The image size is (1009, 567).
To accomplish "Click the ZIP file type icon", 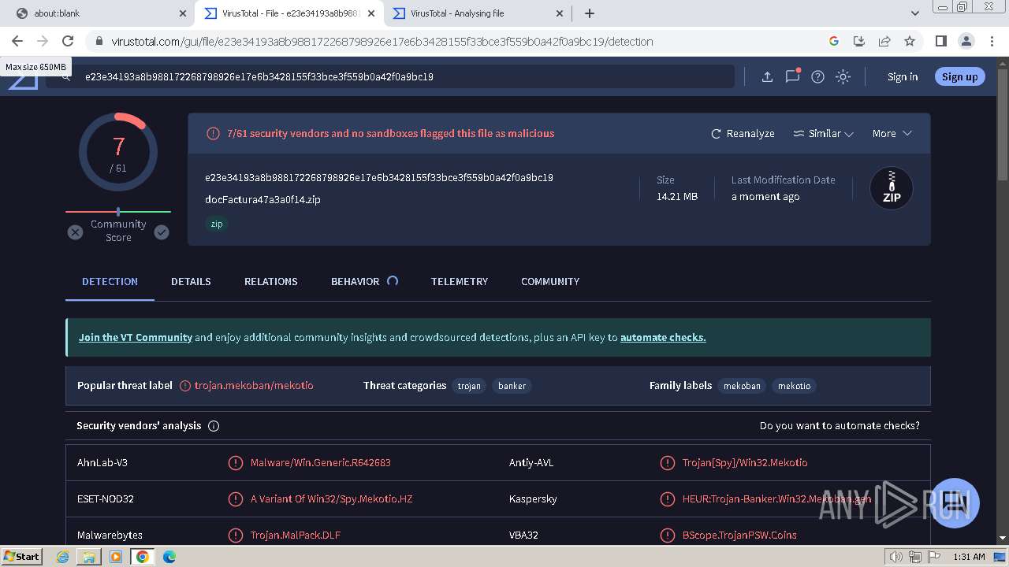I will coord(892,188).
